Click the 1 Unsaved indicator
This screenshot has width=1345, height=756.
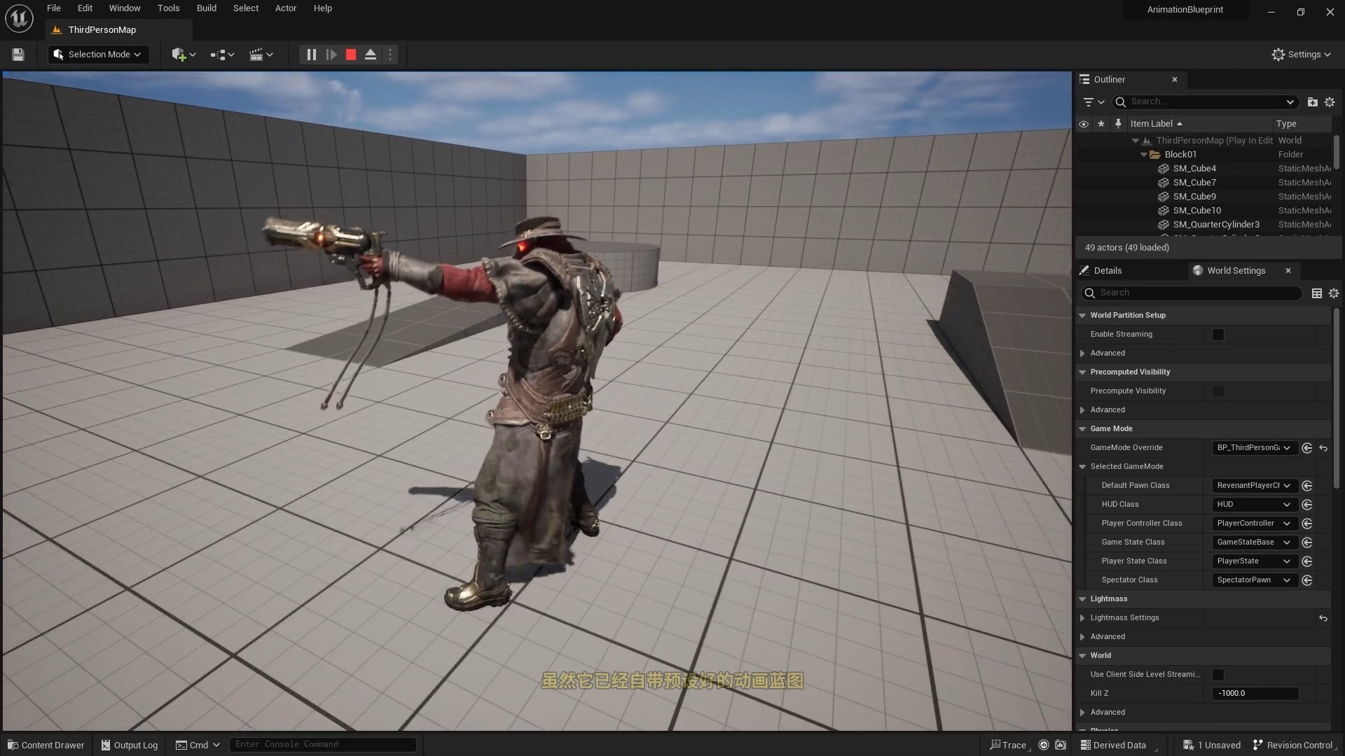pyautogui.click(x=1212, y=745)
